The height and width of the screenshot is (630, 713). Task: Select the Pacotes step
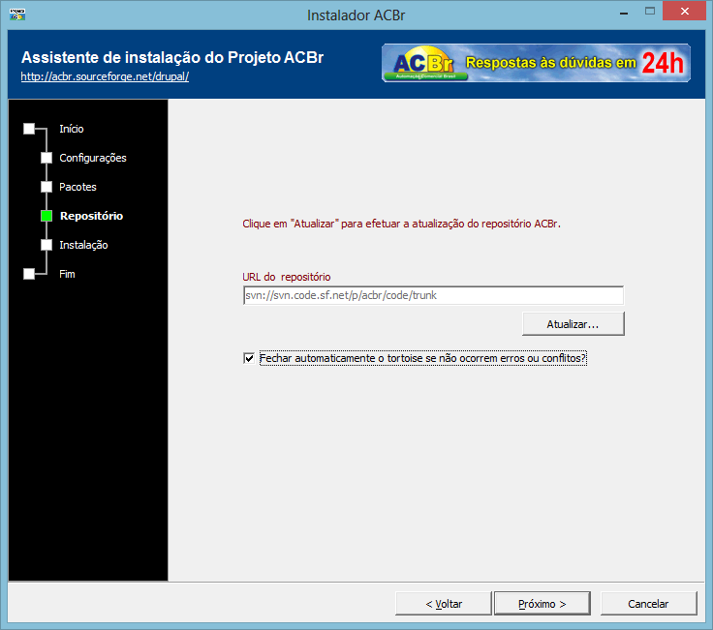pos(77,187)
